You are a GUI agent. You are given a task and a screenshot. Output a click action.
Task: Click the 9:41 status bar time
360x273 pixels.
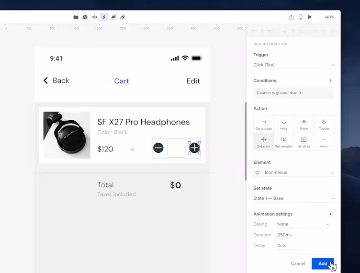[x=56, y=58]
